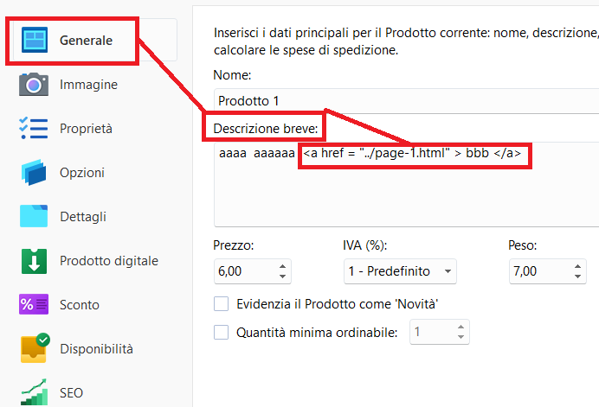This screenshot has height=407, width=599.
Task: Click the Disponibilità box icon
Action: (x=35, y=348)
